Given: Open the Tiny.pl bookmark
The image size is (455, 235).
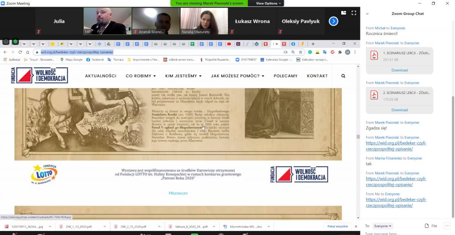Looking at the screenshot, I should tap(39, 59).
